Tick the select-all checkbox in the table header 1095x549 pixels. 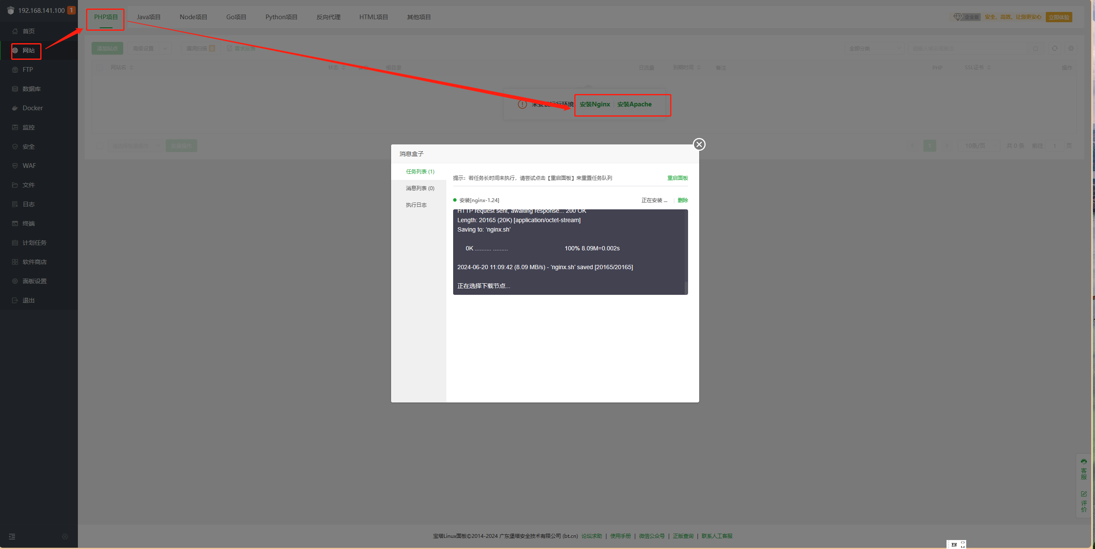(x=100, y=68)
